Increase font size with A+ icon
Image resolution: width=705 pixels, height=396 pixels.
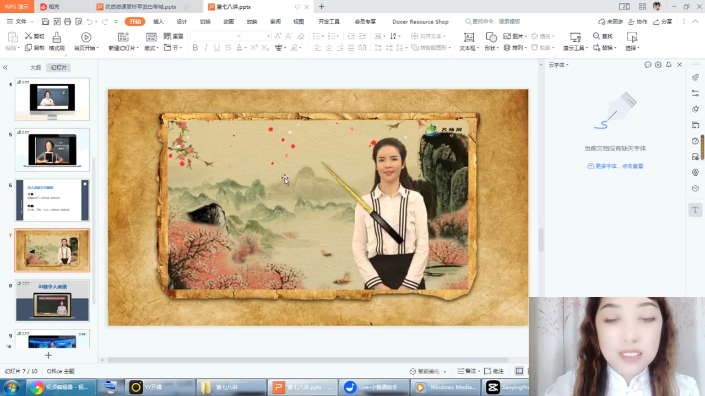coord(278,36)
